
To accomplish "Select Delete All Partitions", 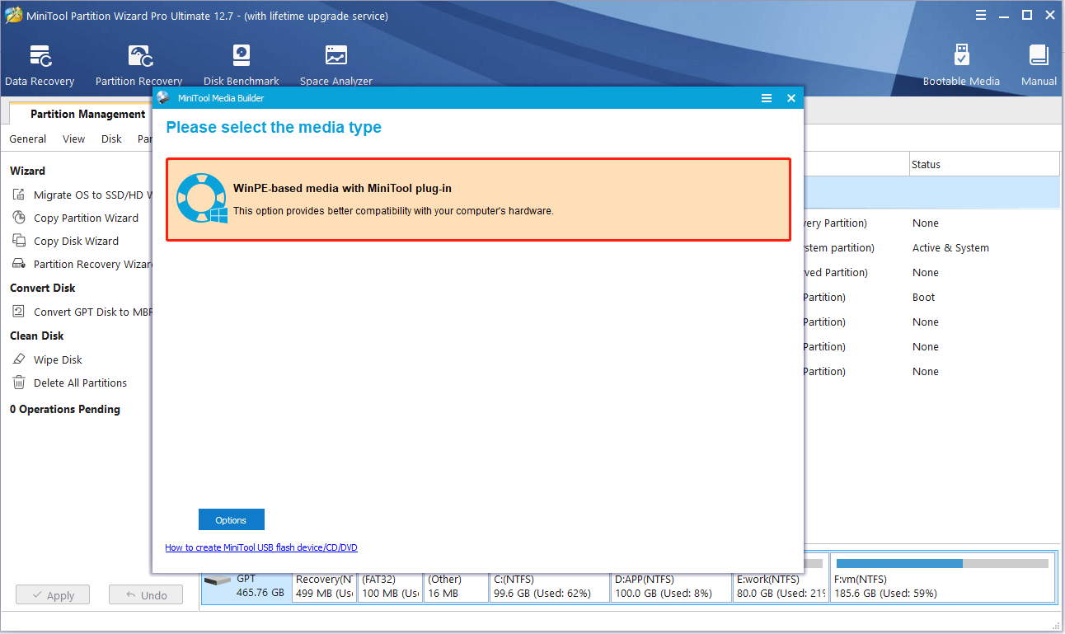I will tap(78, 383).
